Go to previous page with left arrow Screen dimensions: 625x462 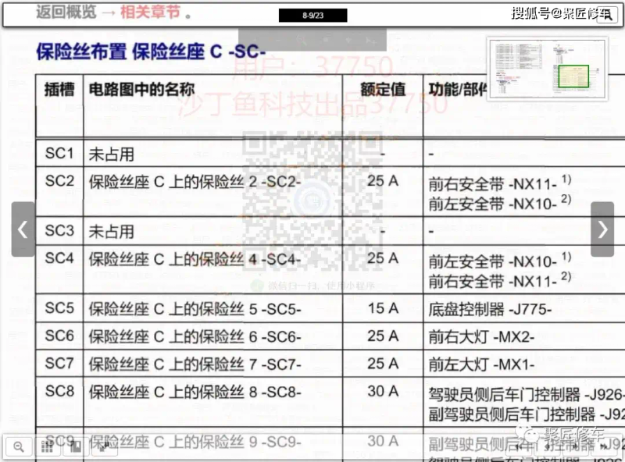[x=23, y=229]
